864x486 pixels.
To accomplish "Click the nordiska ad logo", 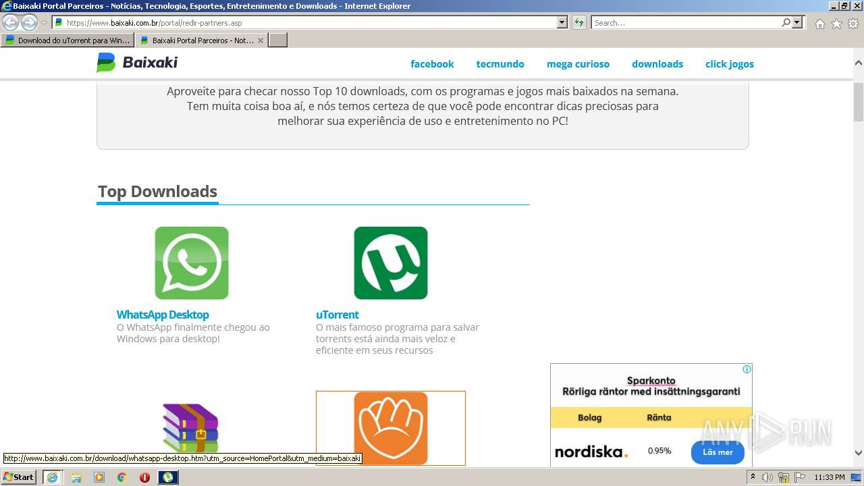I will (591, 452).
